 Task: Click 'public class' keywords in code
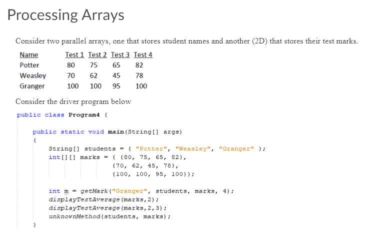(x=40, y=115)
